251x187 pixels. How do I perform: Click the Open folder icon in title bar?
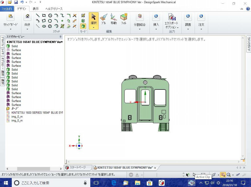click(x=10, y=2)
